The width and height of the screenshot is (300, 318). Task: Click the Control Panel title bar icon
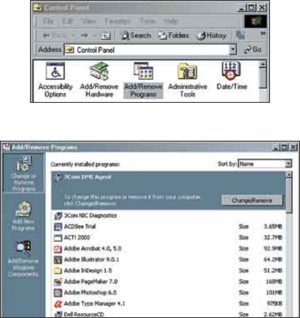pos(37,8)
